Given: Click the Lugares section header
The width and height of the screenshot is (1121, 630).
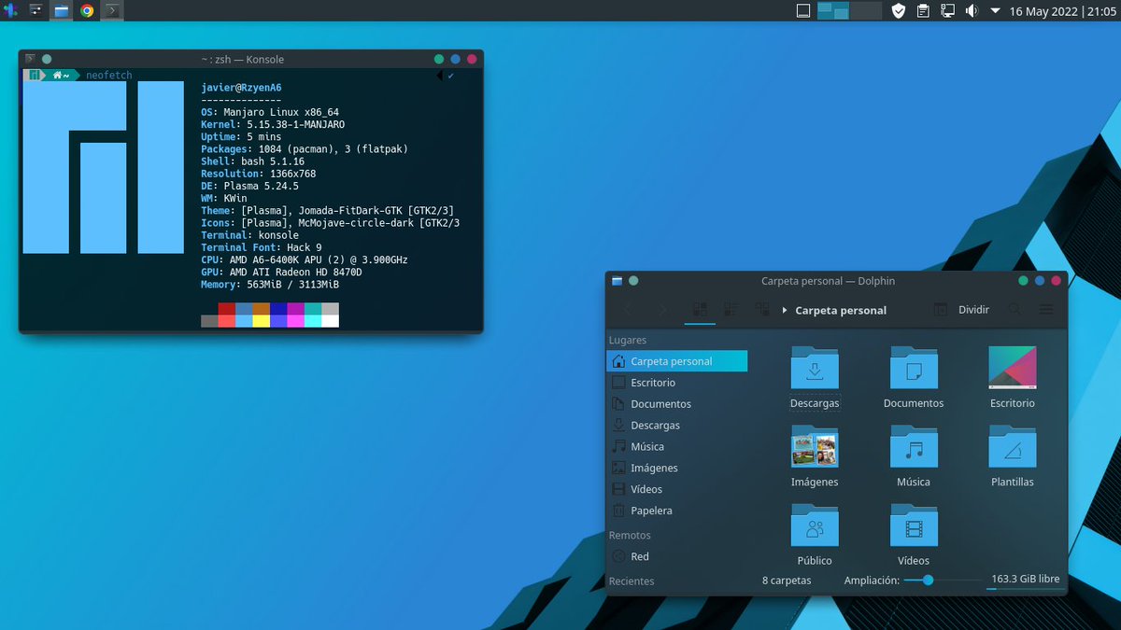Looking at the screenshot, I should (x=628, y=341).
